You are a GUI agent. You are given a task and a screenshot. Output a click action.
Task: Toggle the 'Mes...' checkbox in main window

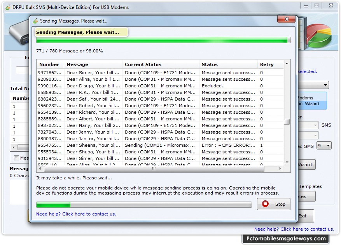pyautogui.click(x=16, y=158)
